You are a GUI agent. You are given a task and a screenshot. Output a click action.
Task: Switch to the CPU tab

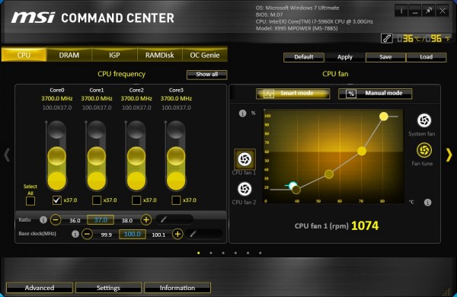24,55
